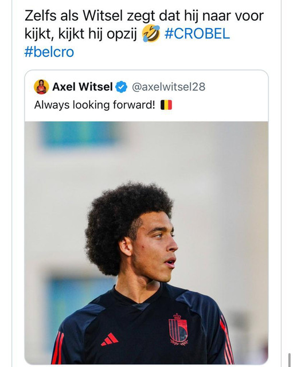Click the scrollbar thumb at the right edge
The height and width of the screenshot is (367, 293).
pos(290,360)
